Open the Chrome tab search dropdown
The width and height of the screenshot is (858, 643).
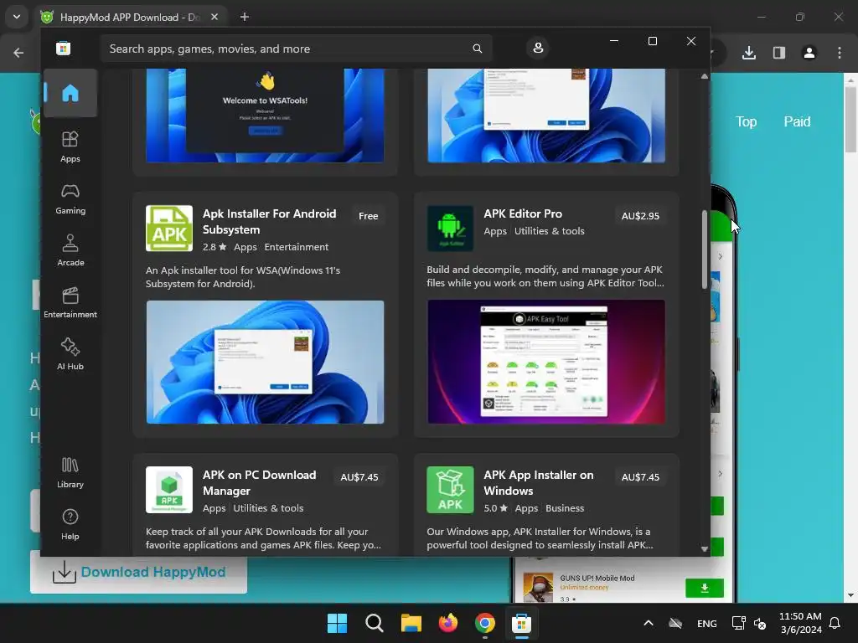tap(17, 17)
